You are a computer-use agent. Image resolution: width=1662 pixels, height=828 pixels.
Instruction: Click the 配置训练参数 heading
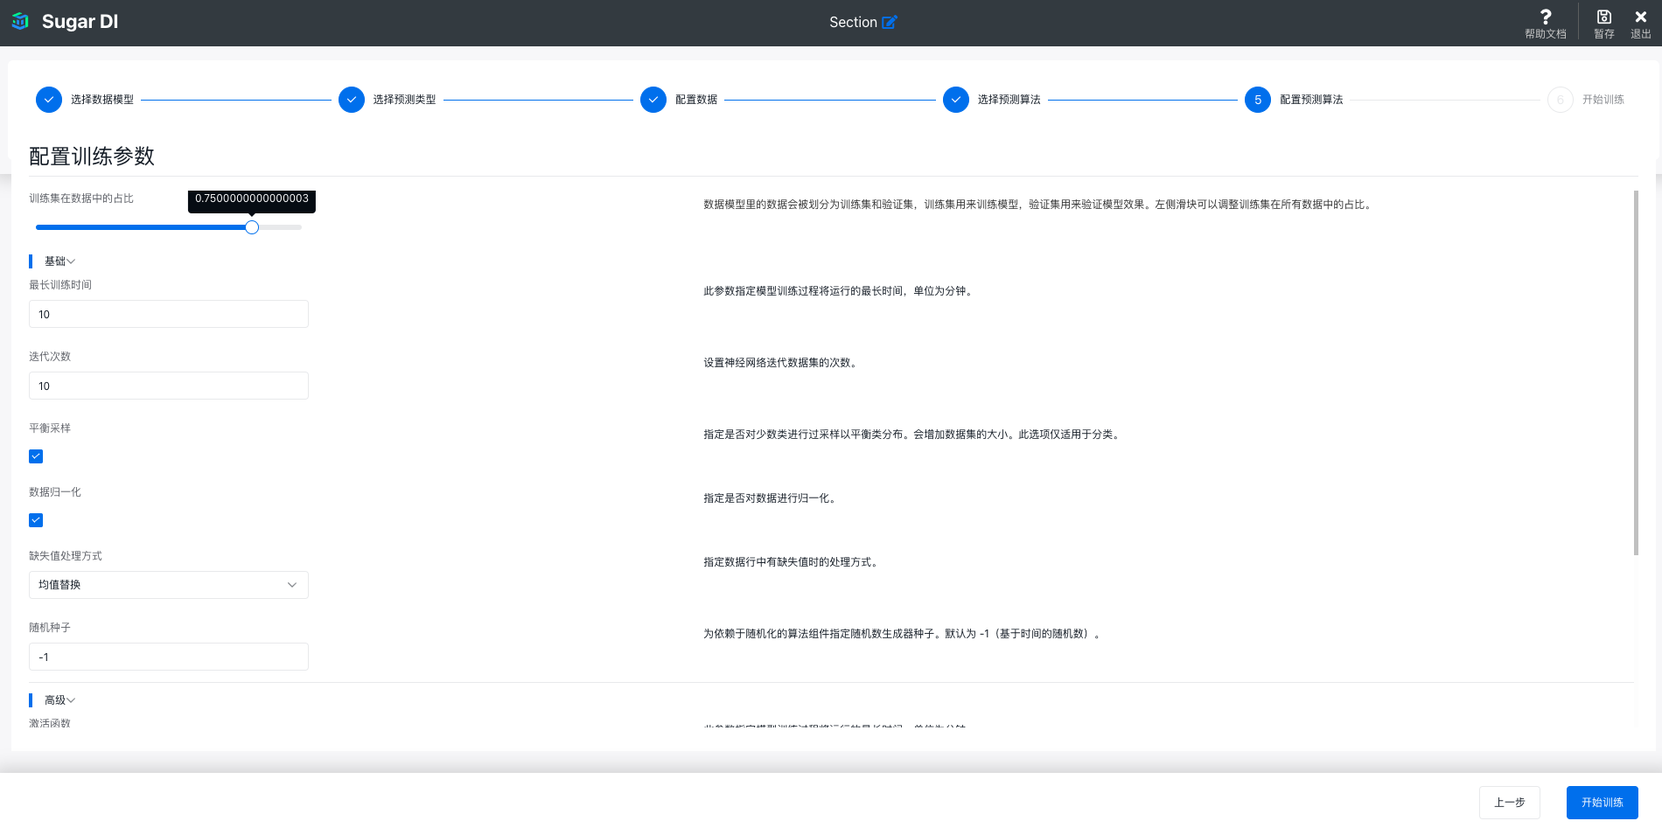coord(92,157)
